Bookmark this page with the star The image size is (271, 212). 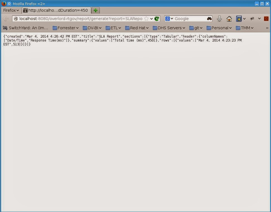pos(146,19)
